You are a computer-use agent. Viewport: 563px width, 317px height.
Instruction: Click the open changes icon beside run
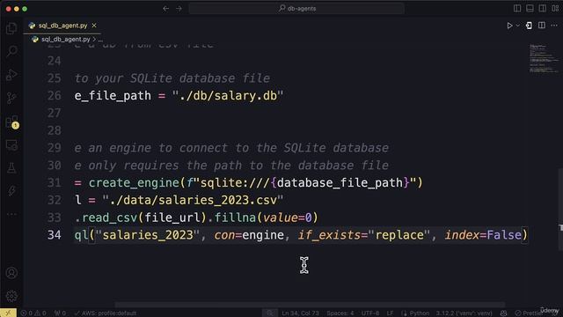coord(529,26)
